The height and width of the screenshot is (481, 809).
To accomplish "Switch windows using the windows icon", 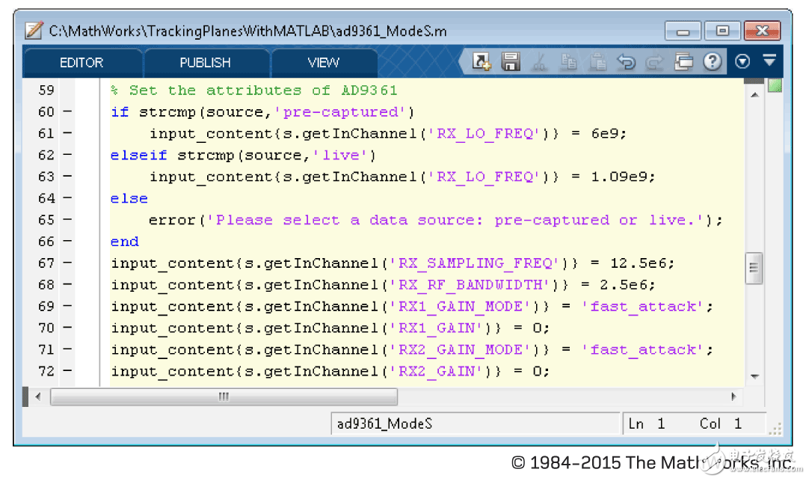I will (x=683, y=62).
